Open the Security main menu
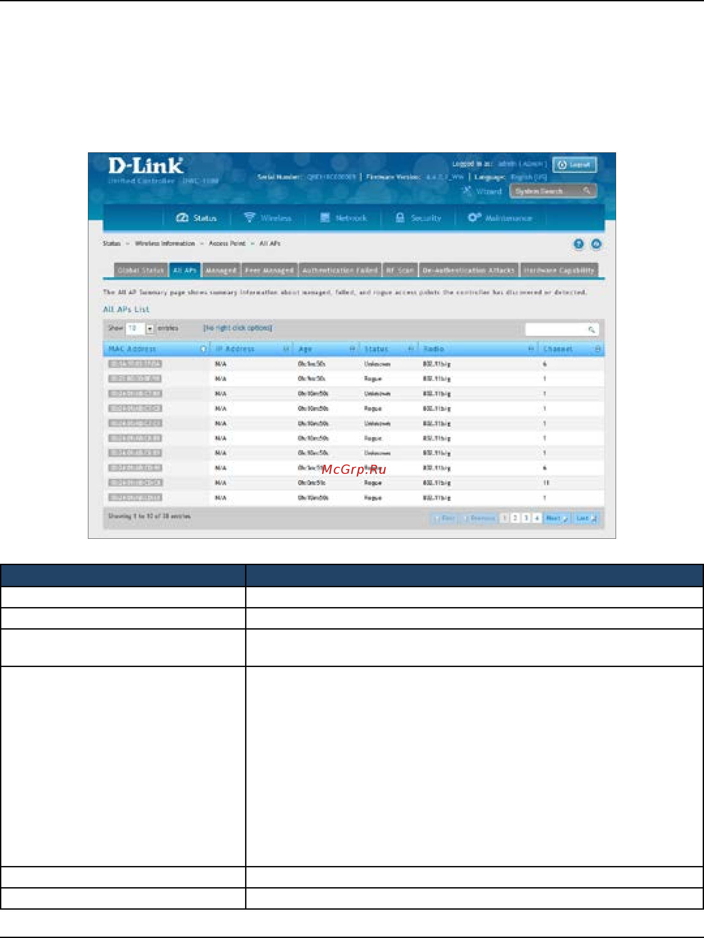Image resolution: width=704 pixels, height=938 pixels. click(x=418, y=218)
